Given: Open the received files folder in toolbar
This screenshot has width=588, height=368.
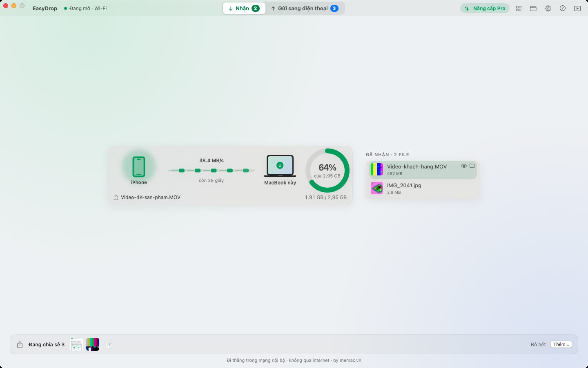Looking at the screenshot, I should [533, 8].
